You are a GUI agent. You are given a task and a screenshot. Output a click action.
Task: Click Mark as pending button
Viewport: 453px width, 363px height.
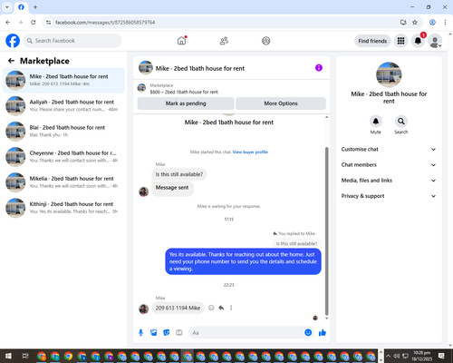pos(186,103)
